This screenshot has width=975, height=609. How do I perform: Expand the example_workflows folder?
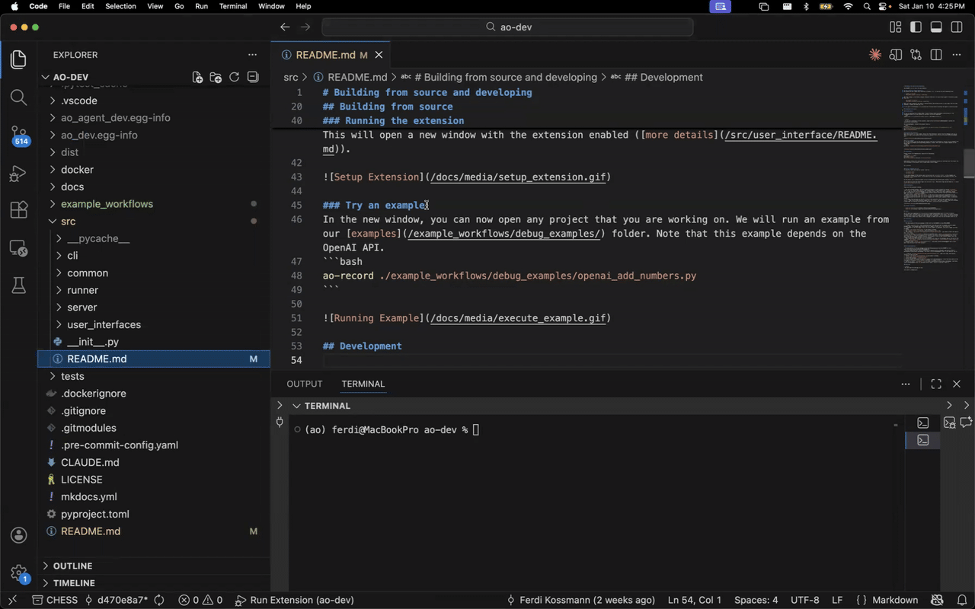coord(107,204)
